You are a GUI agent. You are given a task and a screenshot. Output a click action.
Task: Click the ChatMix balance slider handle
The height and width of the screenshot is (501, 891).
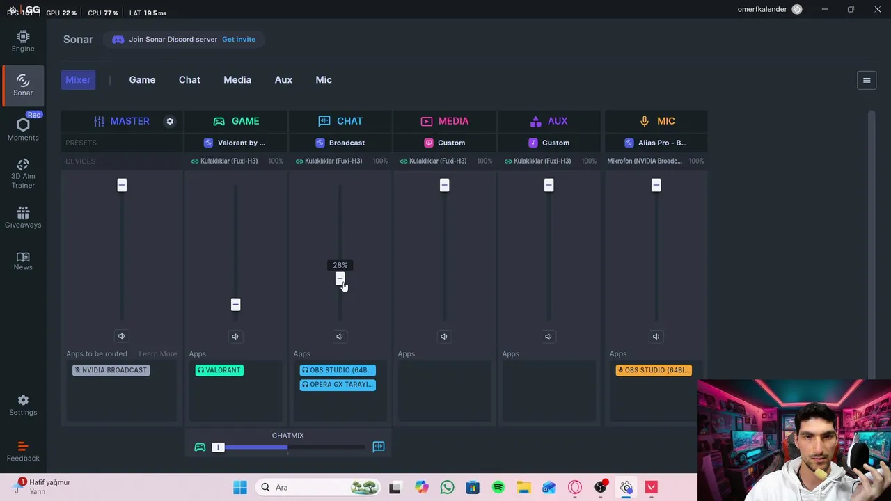tap(219, 447)
